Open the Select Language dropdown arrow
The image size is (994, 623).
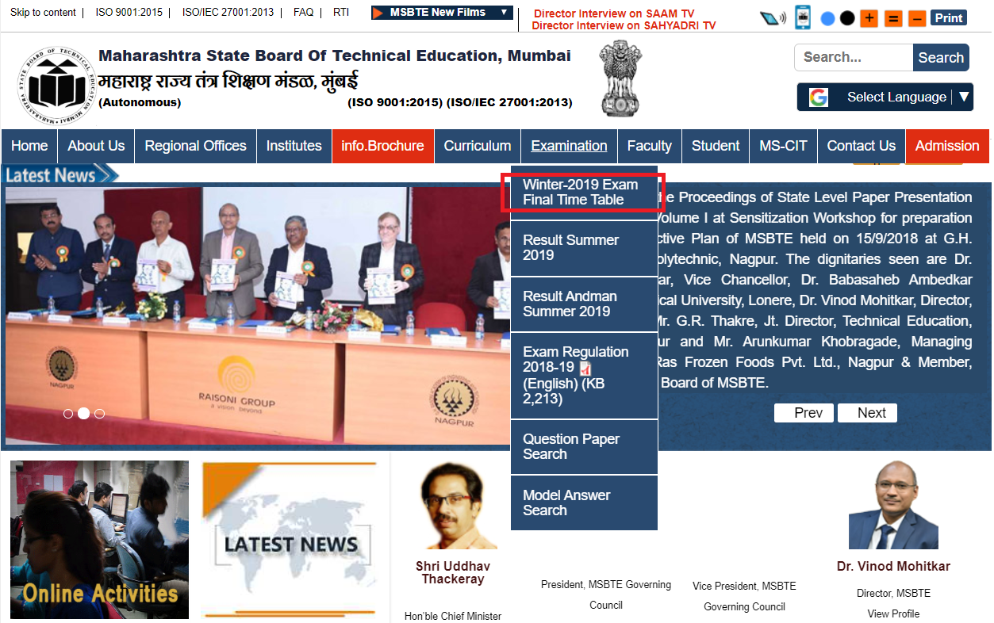tap(964, 97)
